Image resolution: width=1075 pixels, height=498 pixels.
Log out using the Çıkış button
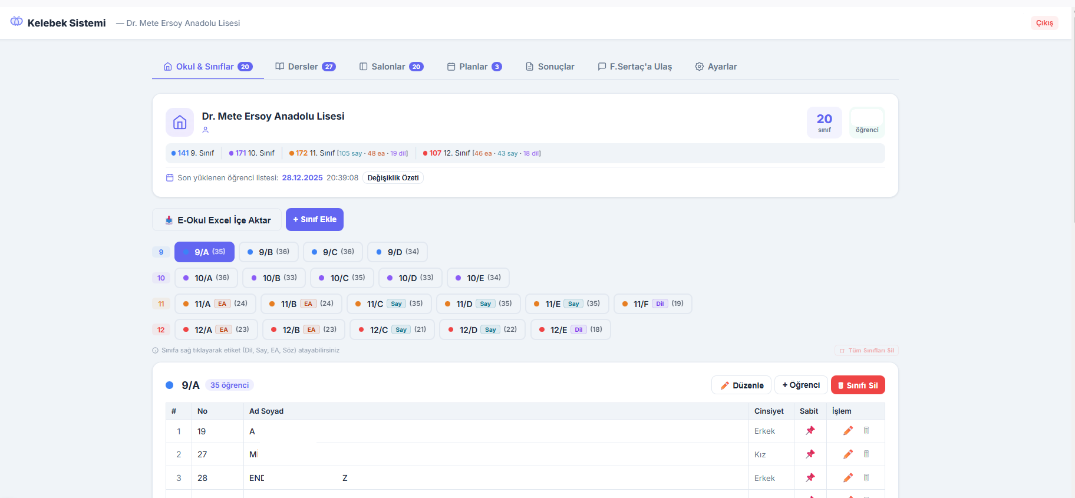pos(1044,23)
